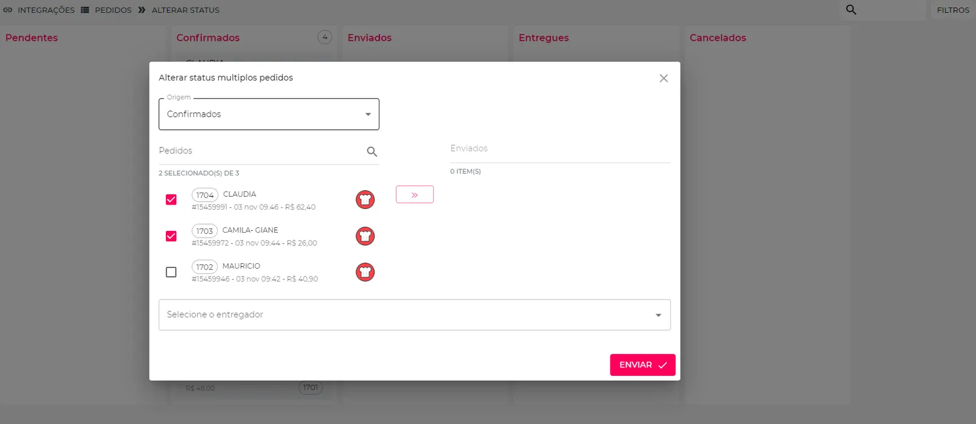Click the 2 SELECIONADO(S) DE 3 counter
The height and width of the screenshot is (424, 976).
coord(199,173)
